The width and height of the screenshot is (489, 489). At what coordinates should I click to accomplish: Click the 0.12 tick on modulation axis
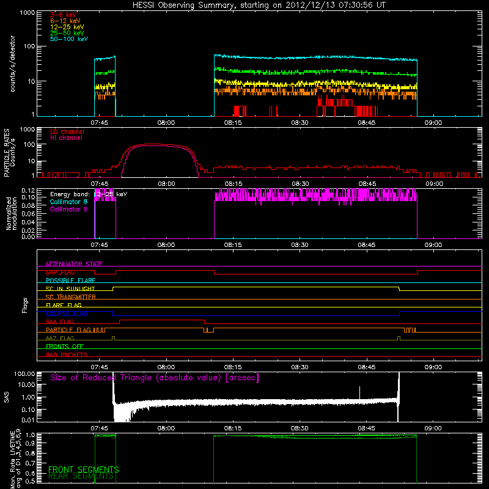(28, 191)
